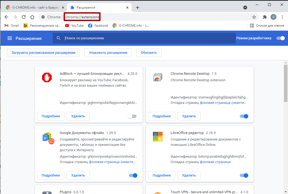Open Список для чтения reading list
The height and width of the screenshot is (194, 288).
click(267, 26)
